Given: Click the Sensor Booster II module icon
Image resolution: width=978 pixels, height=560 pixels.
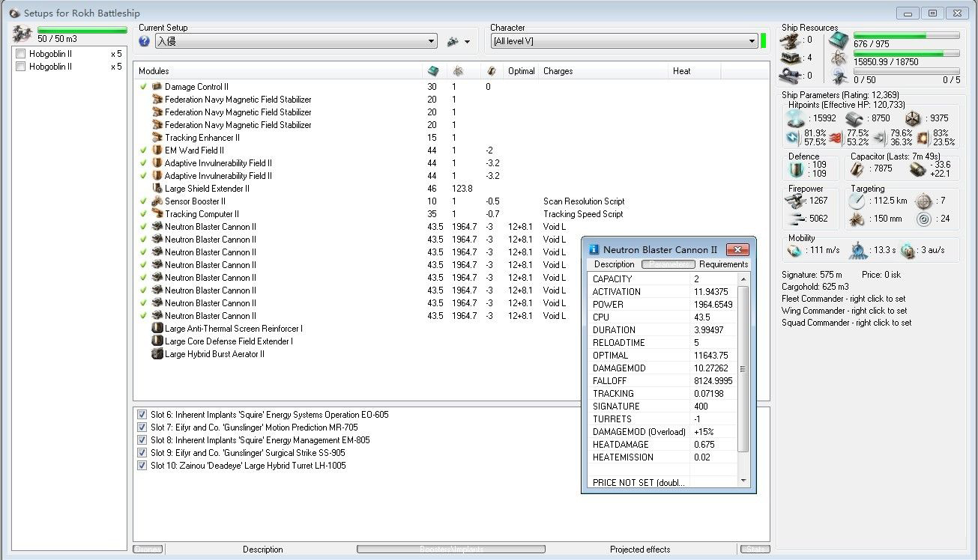Looking at the screenshot, I should point(157,201).
